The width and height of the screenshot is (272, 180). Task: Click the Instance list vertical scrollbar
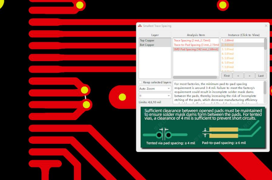point(265,44)
